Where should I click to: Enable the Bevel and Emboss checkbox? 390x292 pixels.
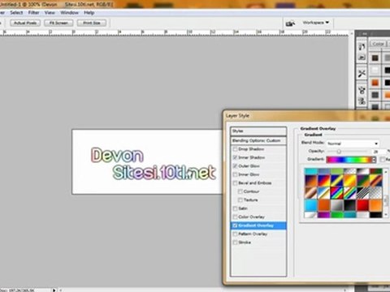(235, 182)
